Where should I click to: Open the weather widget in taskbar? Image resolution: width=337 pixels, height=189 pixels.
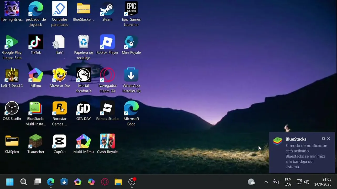tap(251, 182)
